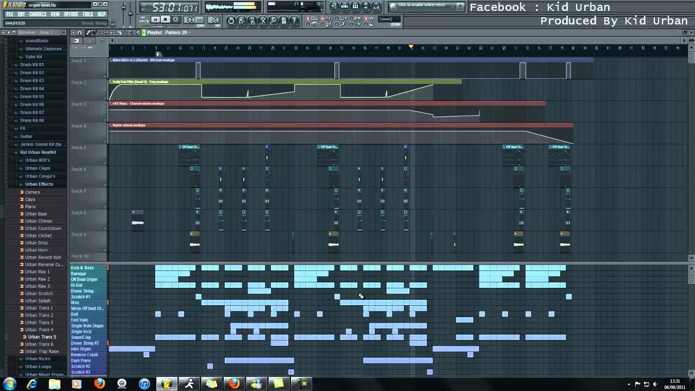Expand the Drum Kit 01 folder

tap(32, 65)
